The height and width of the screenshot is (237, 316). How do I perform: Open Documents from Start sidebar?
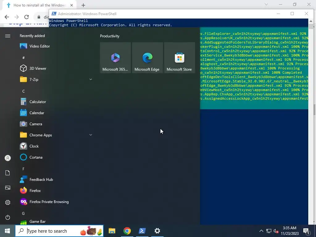coord(8,173)
